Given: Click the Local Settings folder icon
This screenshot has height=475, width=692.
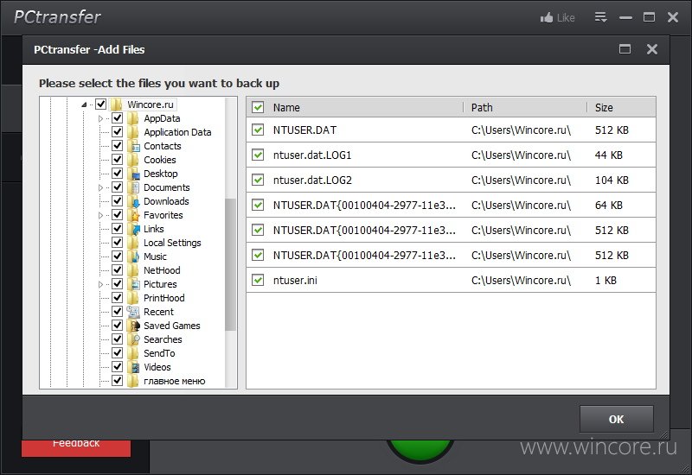Looking at the screenshot, I should pyautogui.click(x=132, y=243).
